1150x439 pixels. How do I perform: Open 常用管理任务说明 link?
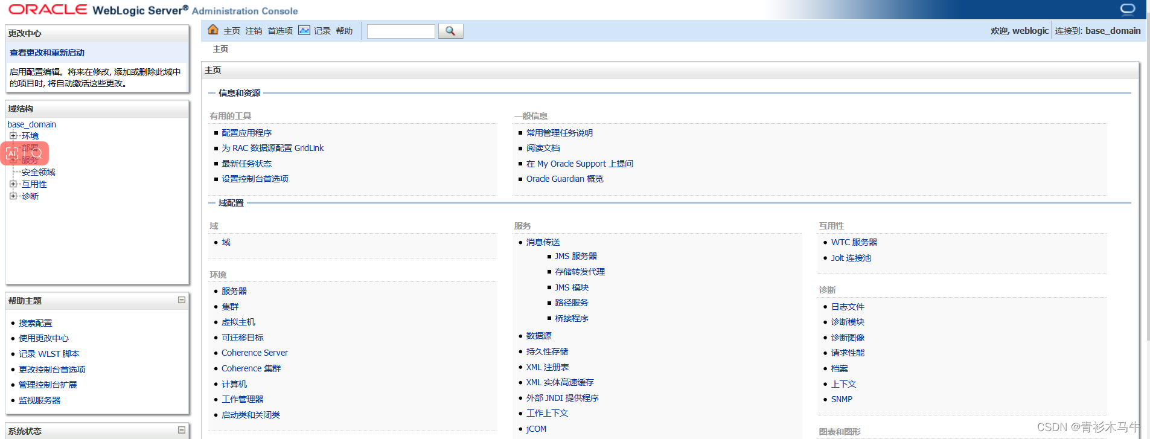(x=560, y=133)
